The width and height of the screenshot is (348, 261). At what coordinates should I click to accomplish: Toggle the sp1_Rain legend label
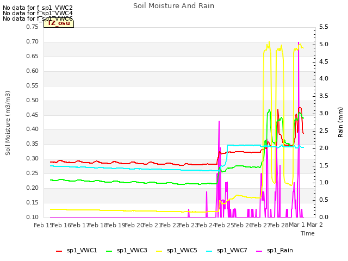[x=280, y=250]
